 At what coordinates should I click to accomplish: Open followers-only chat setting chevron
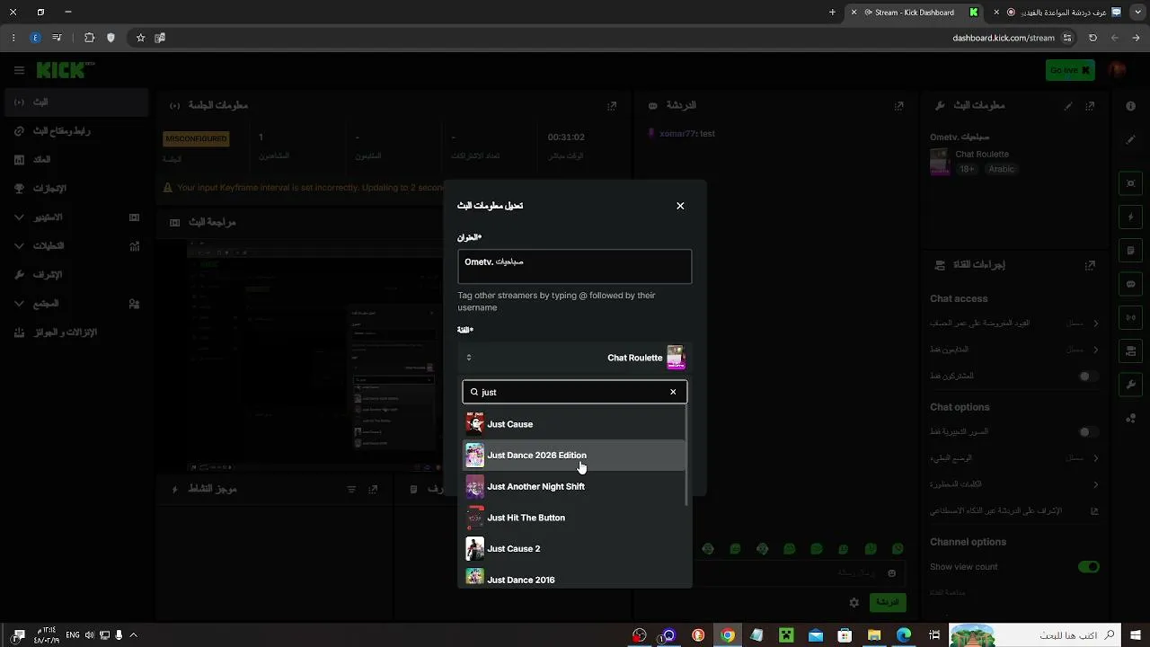(x=1095, y=350)
